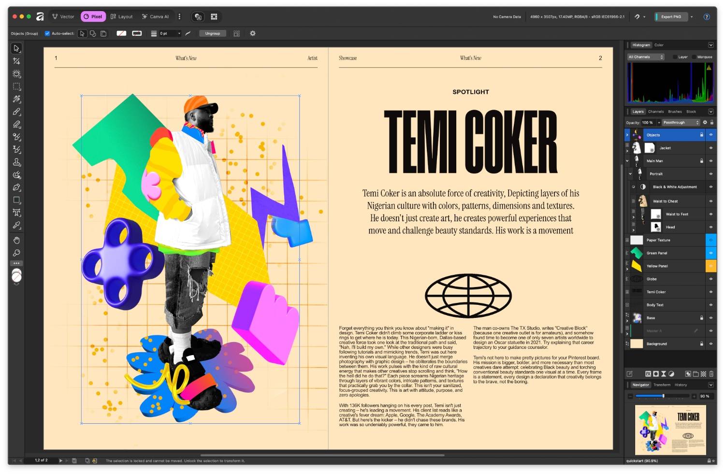Viewport: 725px width, 474px height.
Task: Open the All Channels dropdown
Action: click(646, 57)
